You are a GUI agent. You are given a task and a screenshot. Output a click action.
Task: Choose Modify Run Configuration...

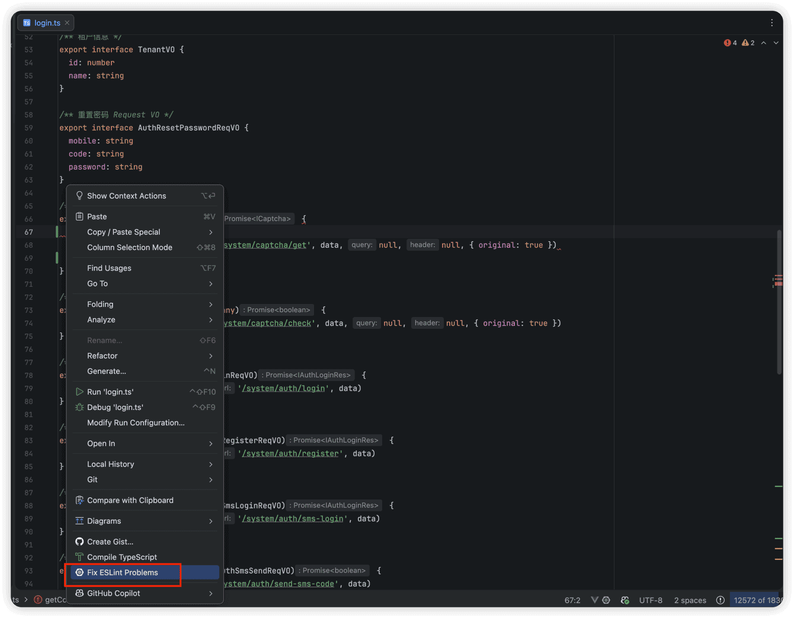tap(145, 422)
